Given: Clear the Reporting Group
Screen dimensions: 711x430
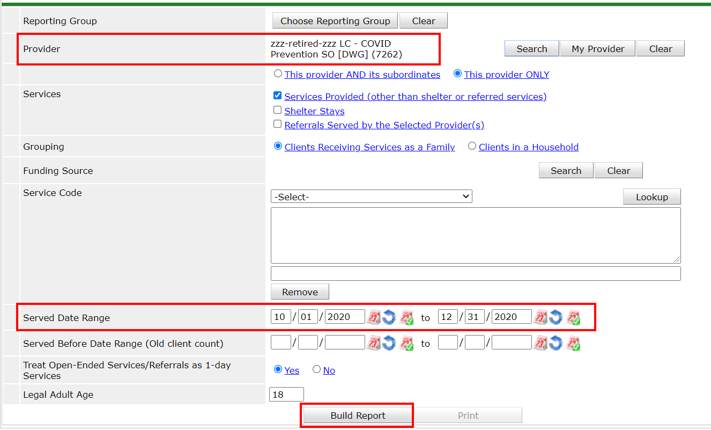Looking at the screenshot, I should coord(424,21).
